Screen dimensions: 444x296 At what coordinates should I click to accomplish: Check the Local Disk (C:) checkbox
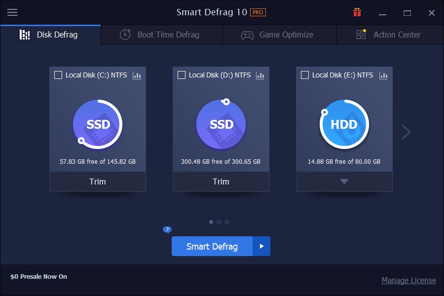click(x=58, y=75)
